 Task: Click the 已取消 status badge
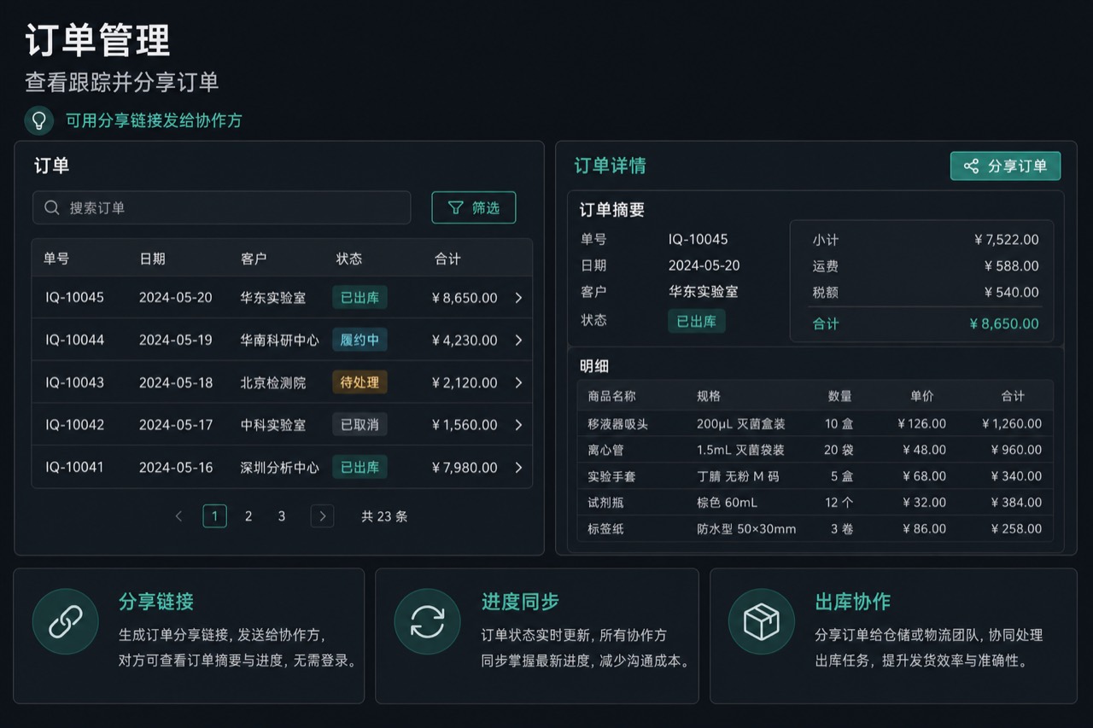click(x=359, y=425)
